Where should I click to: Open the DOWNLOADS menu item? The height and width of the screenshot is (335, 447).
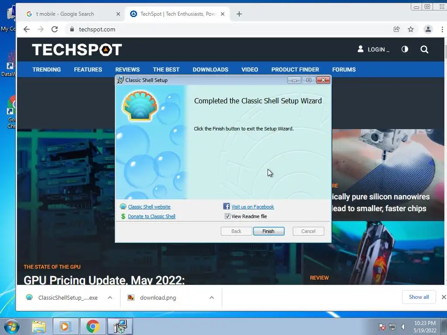tap(210, 69)
